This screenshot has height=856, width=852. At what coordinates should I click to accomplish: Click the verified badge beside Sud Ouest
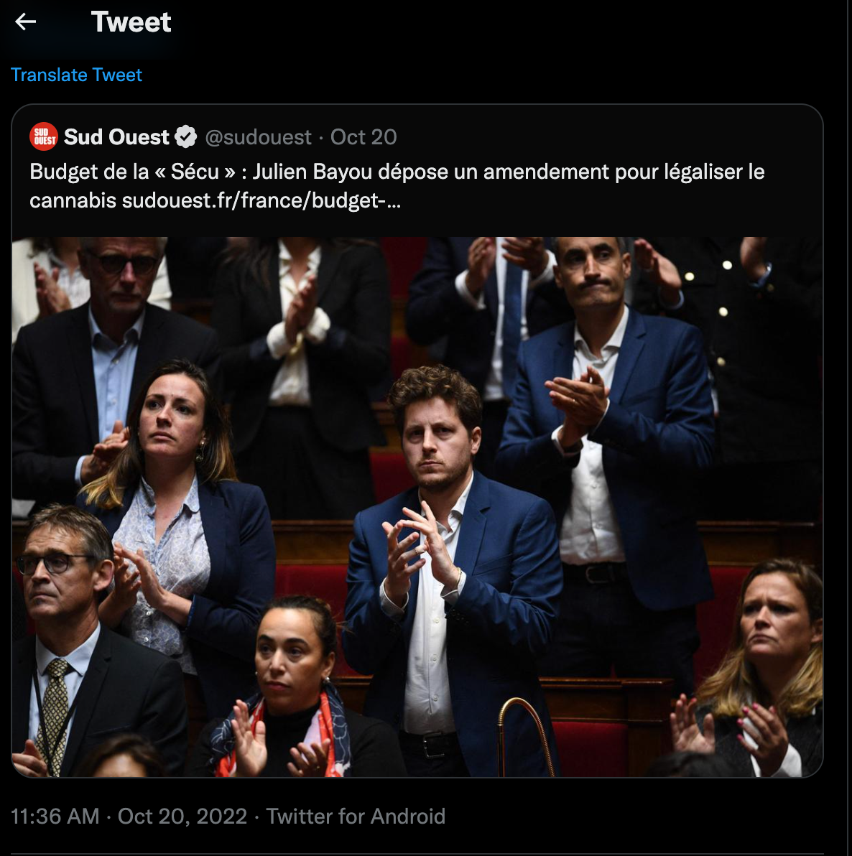pyautogui.click(x=185, y=136)
